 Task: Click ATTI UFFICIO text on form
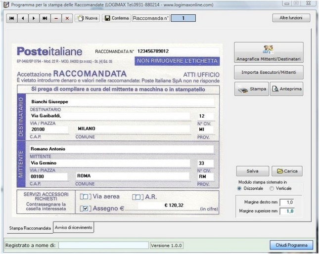(201, 75)
